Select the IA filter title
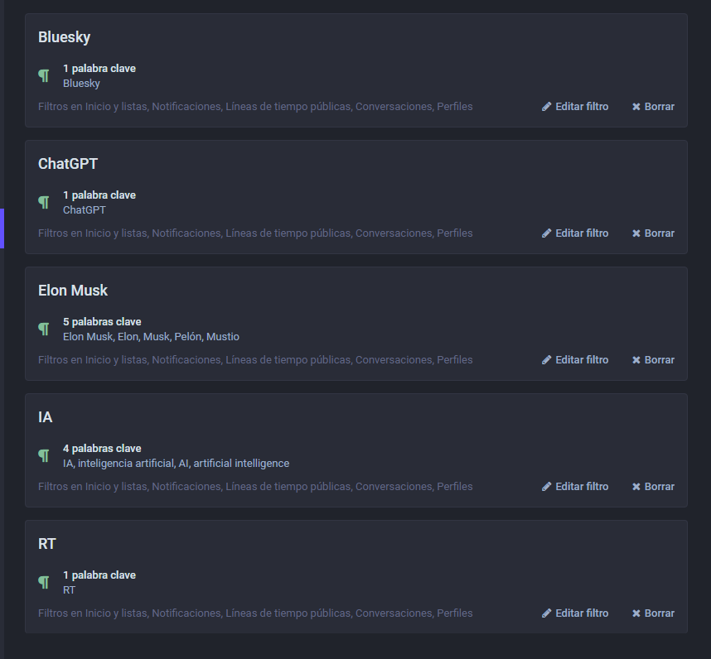711x659 pixels. coord(46,417)
